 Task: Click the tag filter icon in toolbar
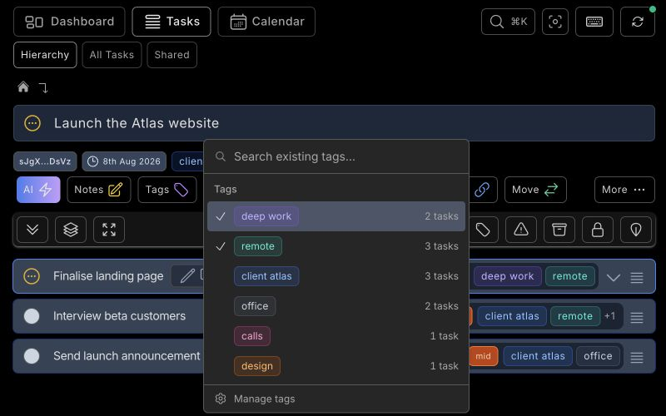tap(483, 230)
